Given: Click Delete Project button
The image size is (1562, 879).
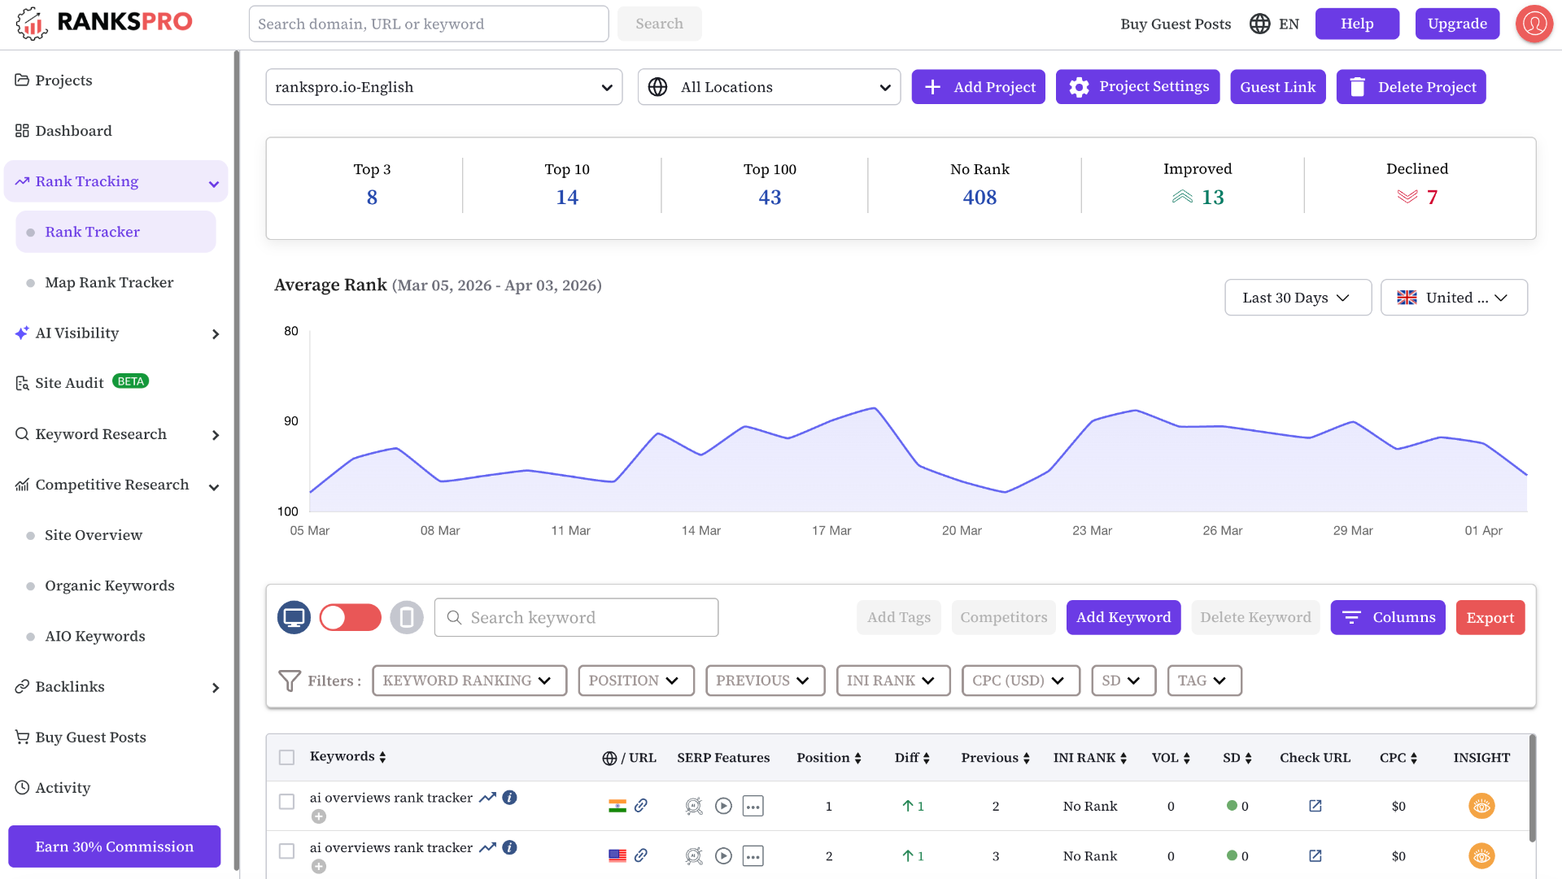Looking at the screenshot, I should point(1411,87).
